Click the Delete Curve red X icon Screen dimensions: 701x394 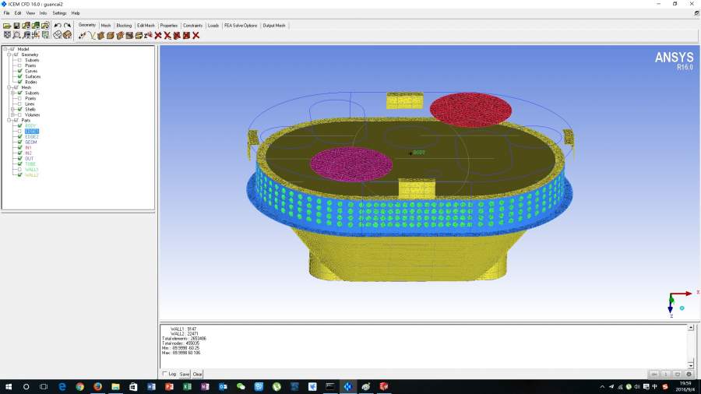tap(167, 35)
